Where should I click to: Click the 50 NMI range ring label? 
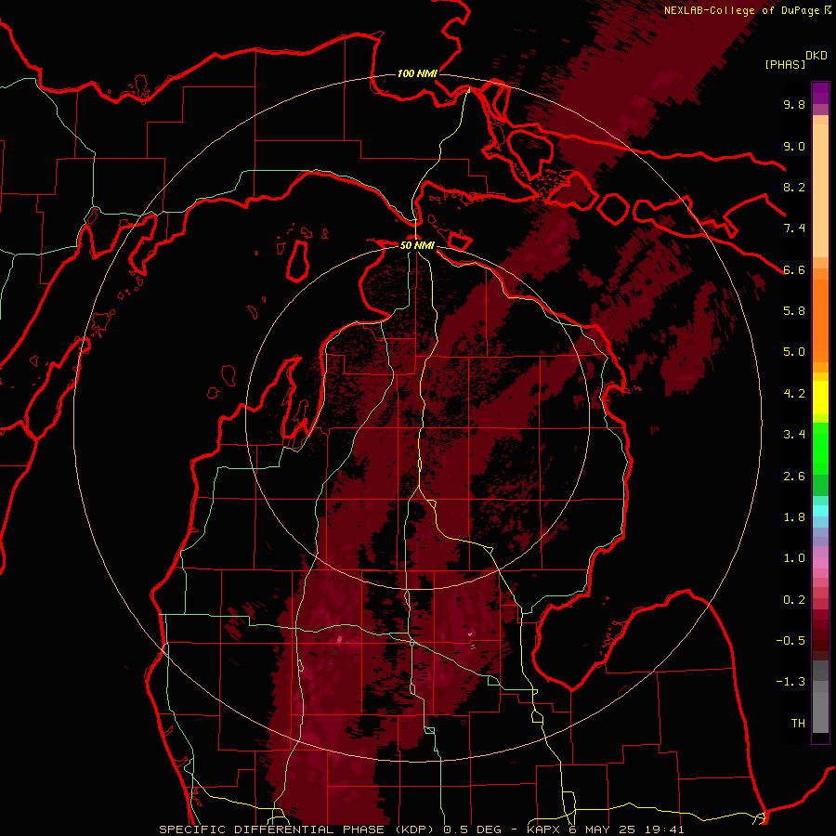(417, 246)
